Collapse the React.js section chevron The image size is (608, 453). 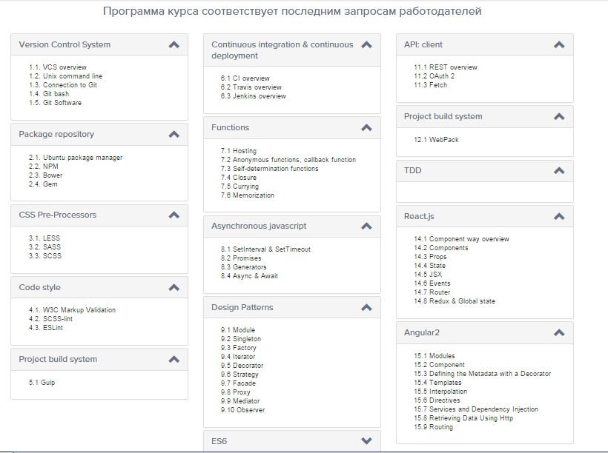coord(559,217)
